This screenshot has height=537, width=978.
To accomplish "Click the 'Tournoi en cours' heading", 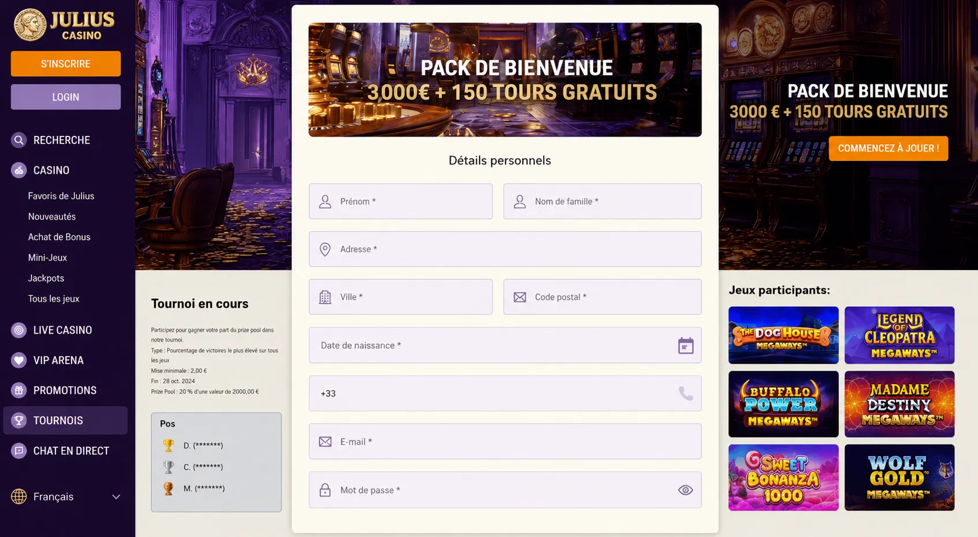I will pyautogui.click(x=200, y=303).
